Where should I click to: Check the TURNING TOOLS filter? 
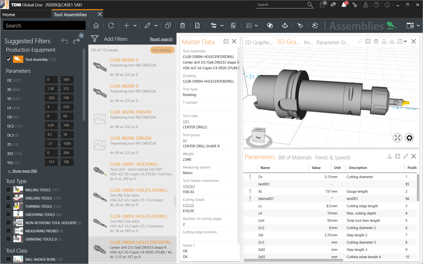[x=9, y=206]
